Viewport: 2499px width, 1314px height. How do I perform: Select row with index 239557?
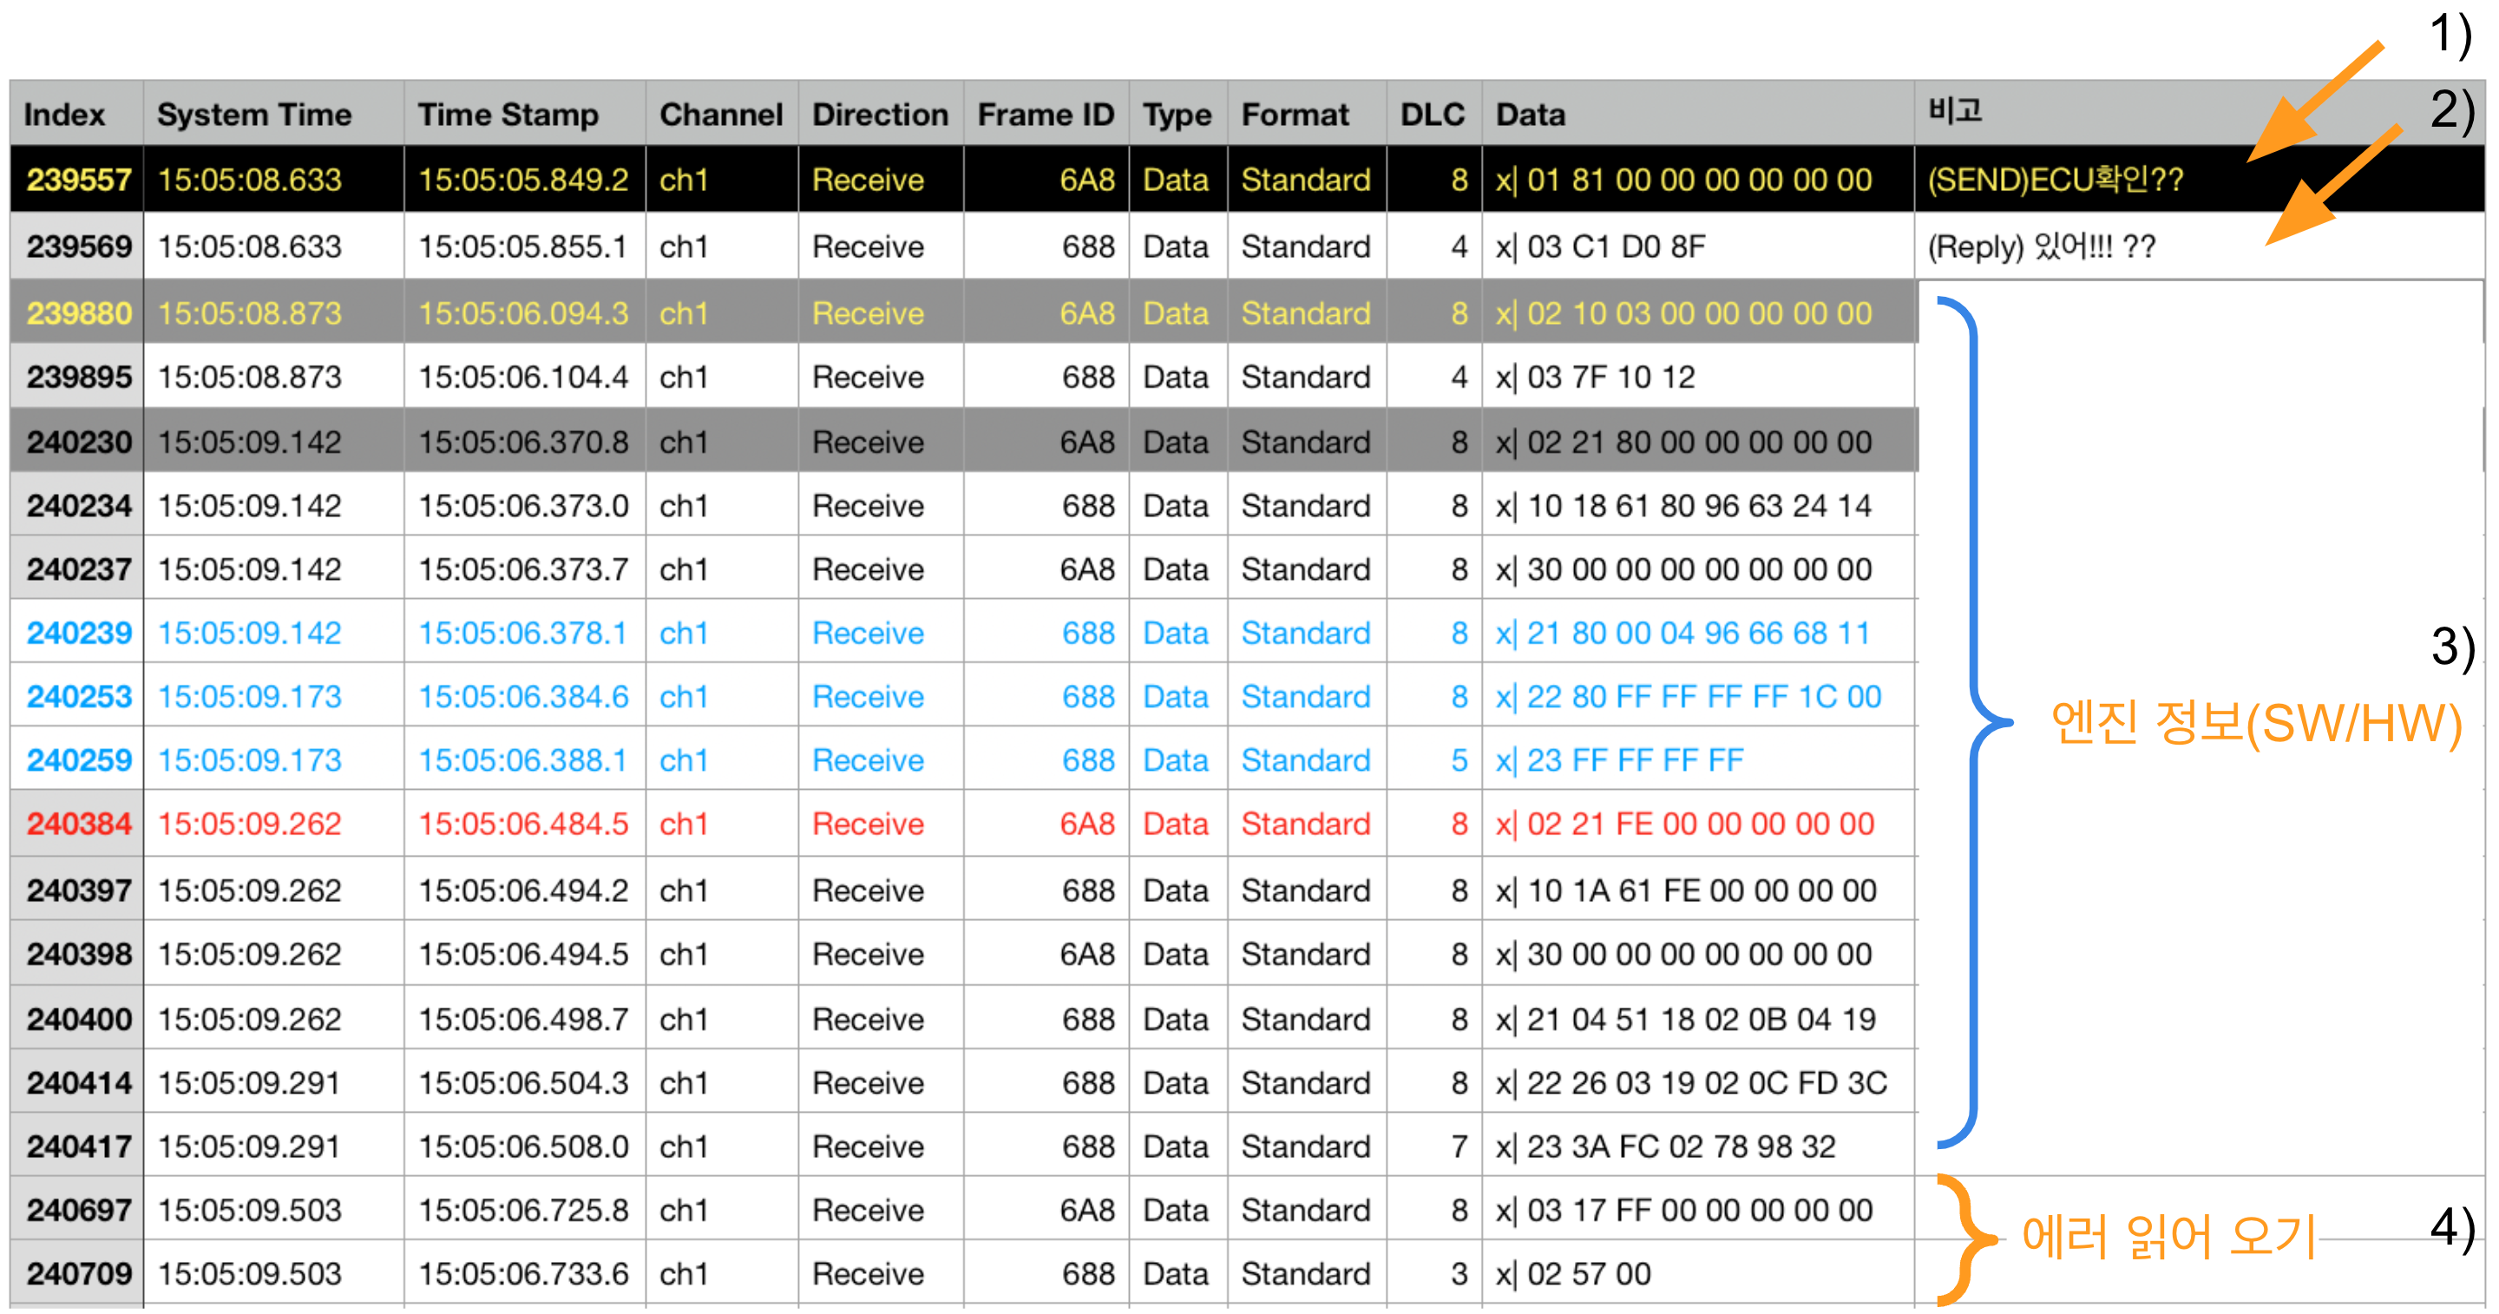click(x=80, y=180)
